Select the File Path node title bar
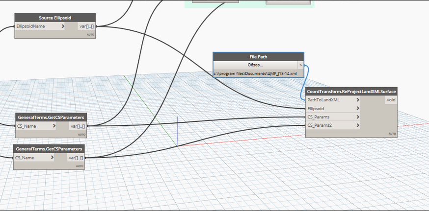The image size is (429, 211). pyautogui.click(x=258, y=57)
